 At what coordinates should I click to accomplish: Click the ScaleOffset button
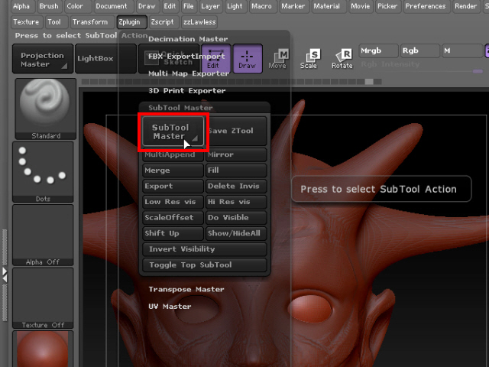[173, 218]
